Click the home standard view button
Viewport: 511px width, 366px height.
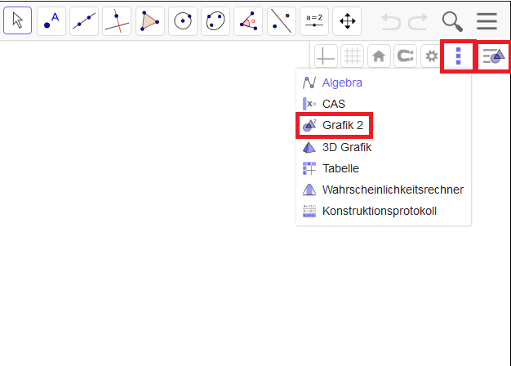pyautogui.click(x=379, y=56)
